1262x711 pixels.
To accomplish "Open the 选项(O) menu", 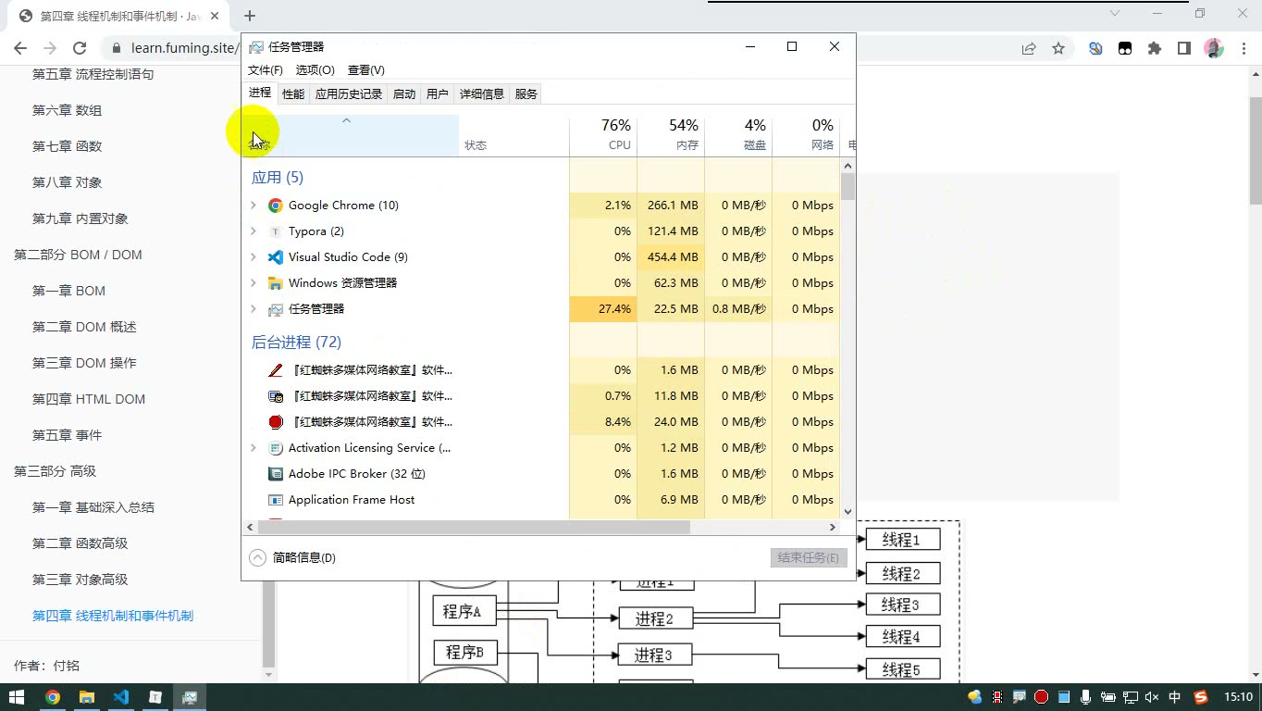I will tap(315, 70).
